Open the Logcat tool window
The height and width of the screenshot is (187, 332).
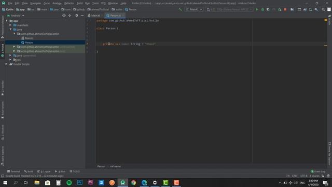(44, 171)
